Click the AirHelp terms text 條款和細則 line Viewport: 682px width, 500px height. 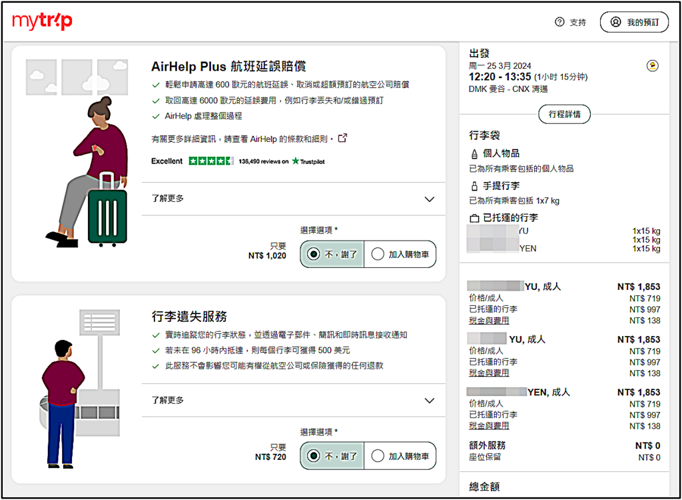coord(242,139)
